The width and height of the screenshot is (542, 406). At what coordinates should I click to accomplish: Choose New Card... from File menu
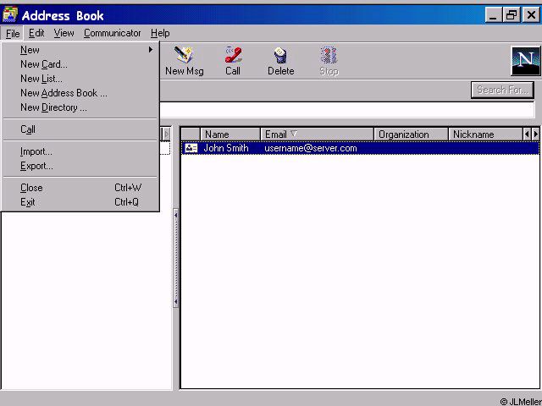[x=80, y=64]
